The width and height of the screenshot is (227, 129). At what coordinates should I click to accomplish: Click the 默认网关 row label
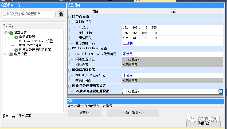(x=85, y=38)
